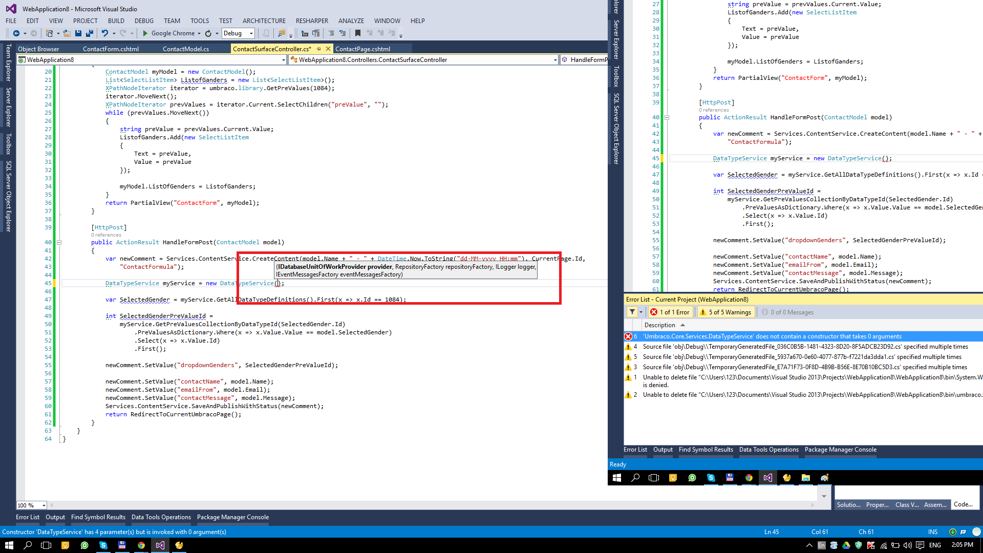Screen dimensions: 983x553
Task: Open Find in Files from the toolbar
Action: pyautogui.click(x=281, y=33)
